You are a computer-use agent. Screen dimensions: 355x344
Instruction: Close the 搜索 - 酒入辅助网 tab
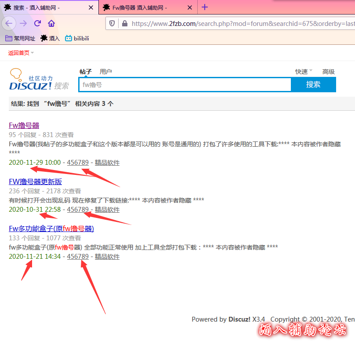point(91,8)
